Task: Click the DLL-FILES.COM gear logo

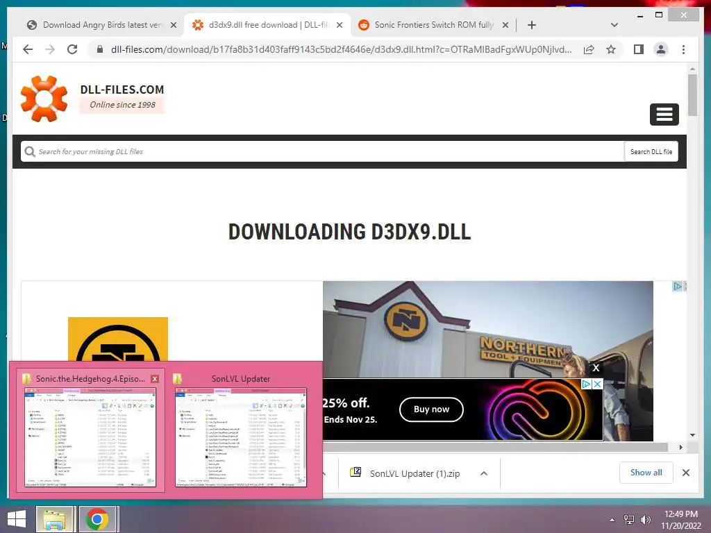Action: pos(44,99)
